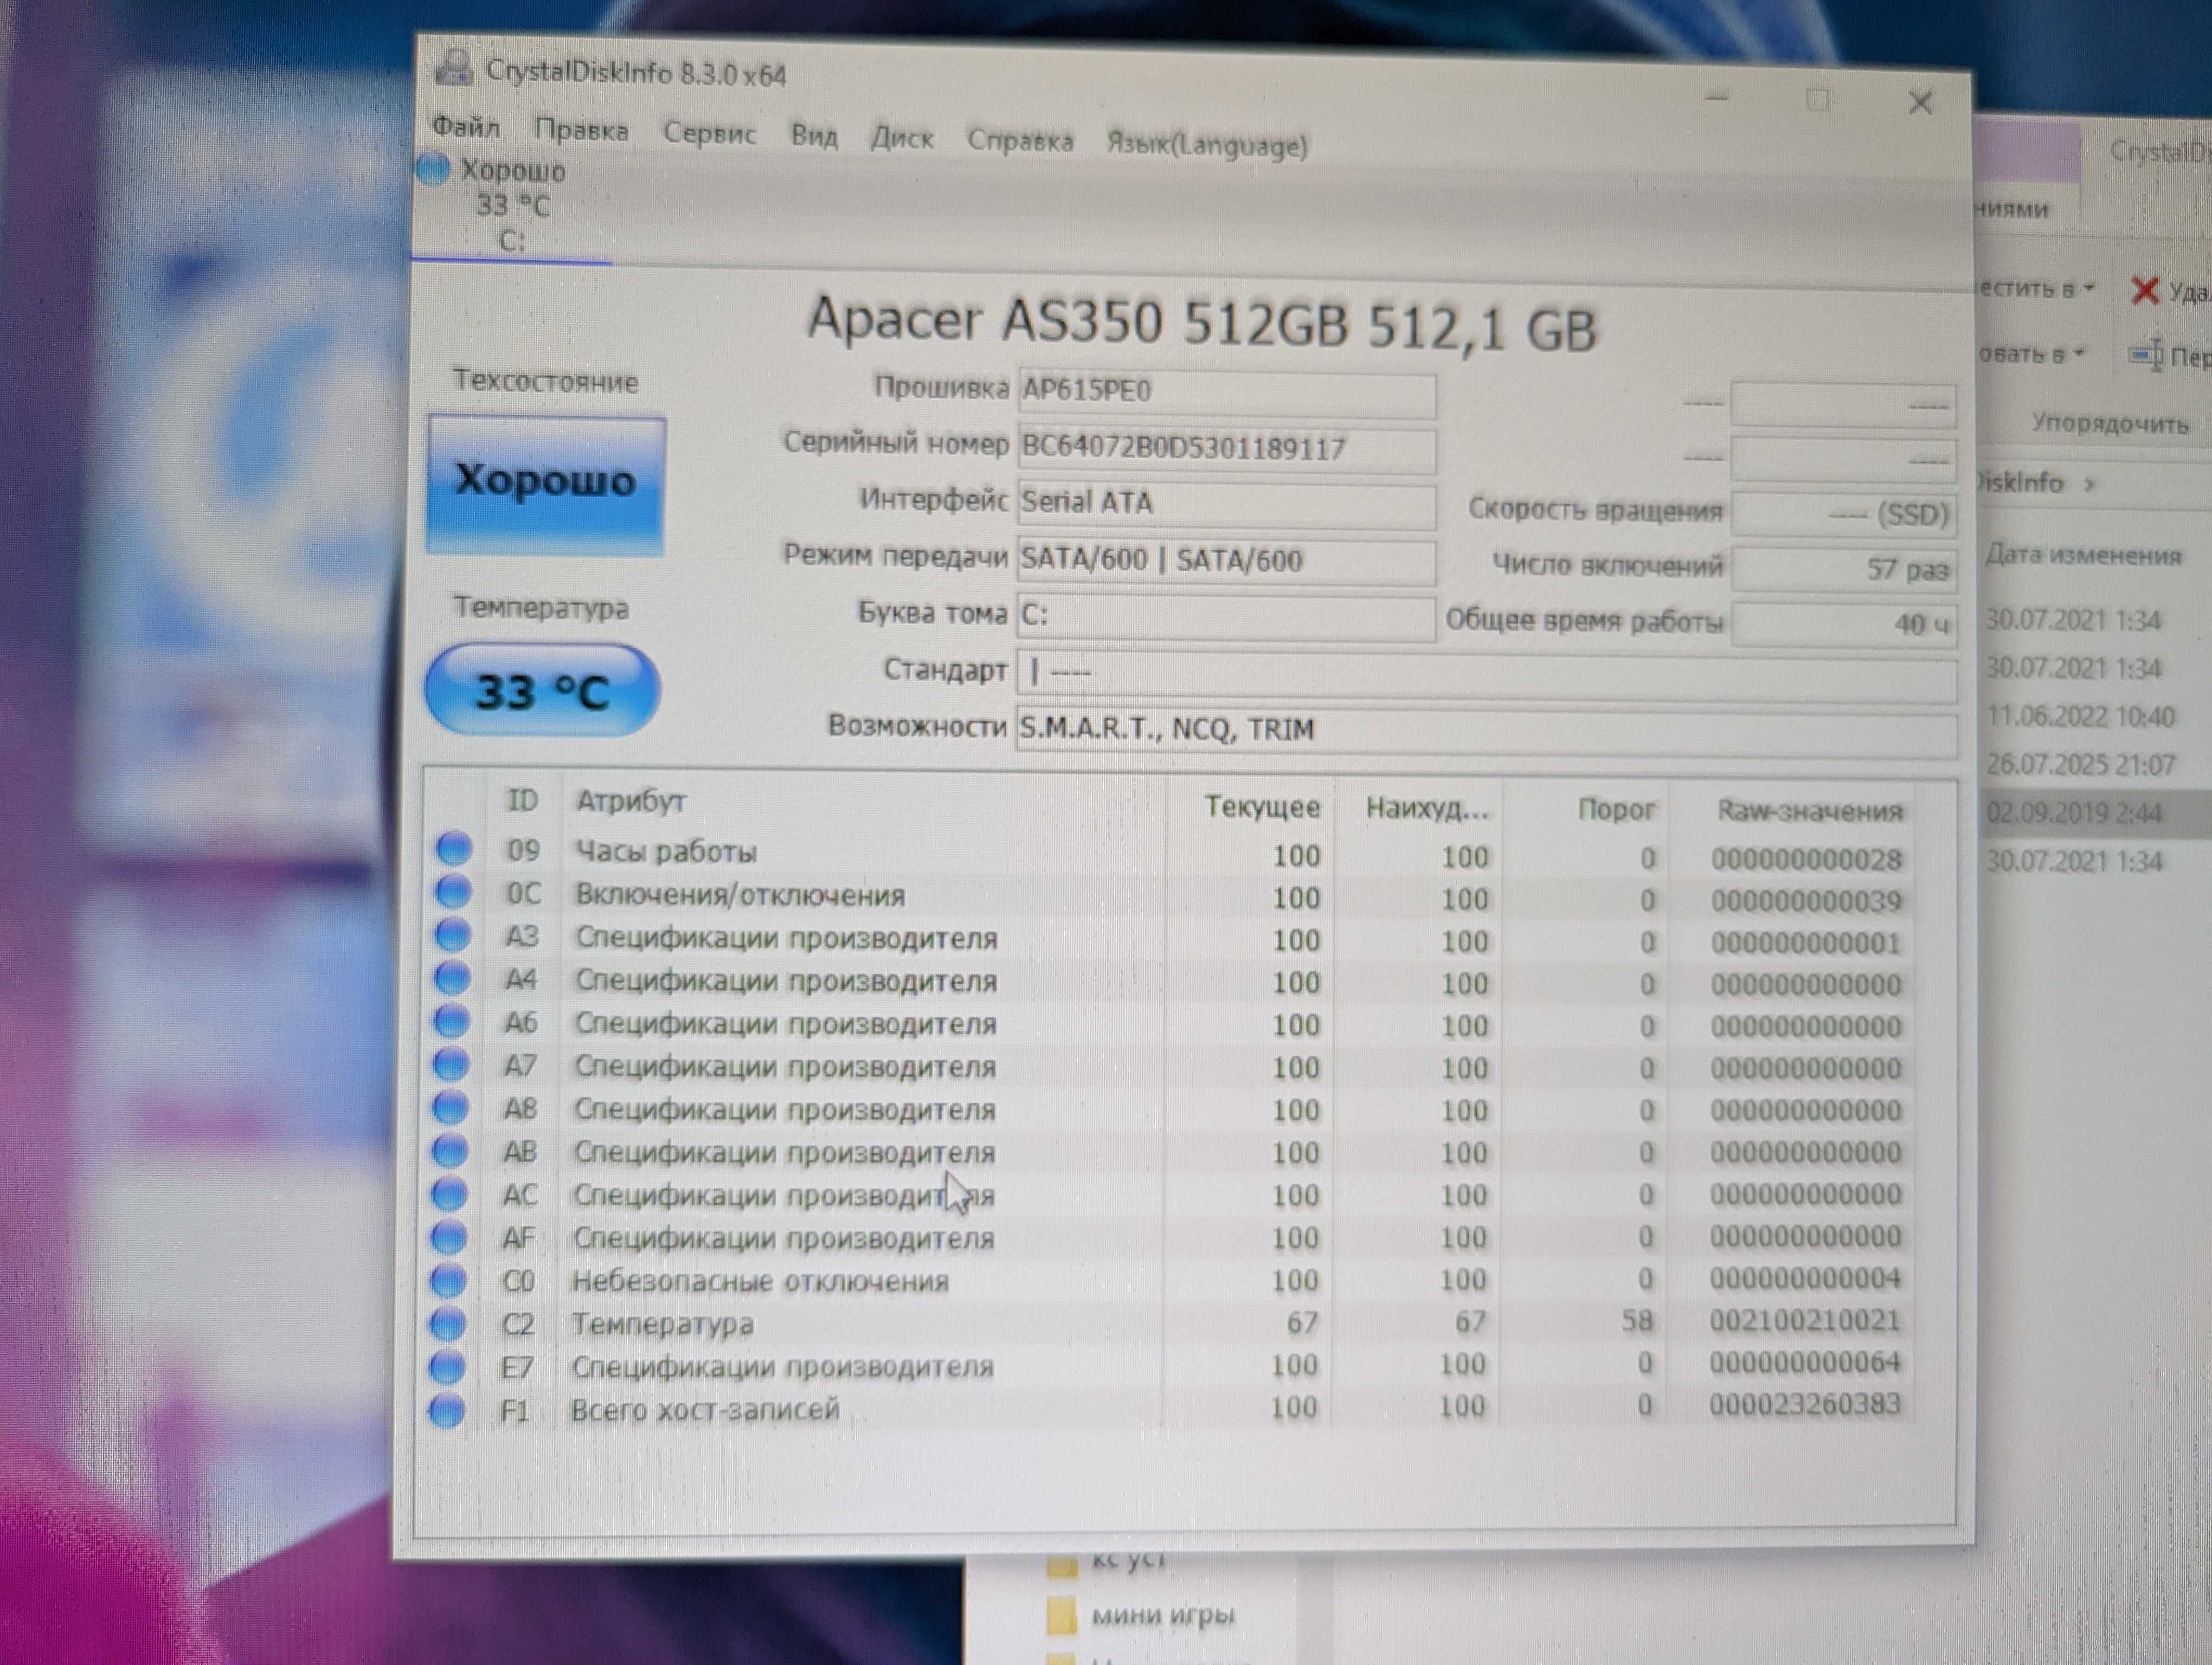Open the Справка menu
This screenshot has height=1665, width=2212.
(1020, 141)
